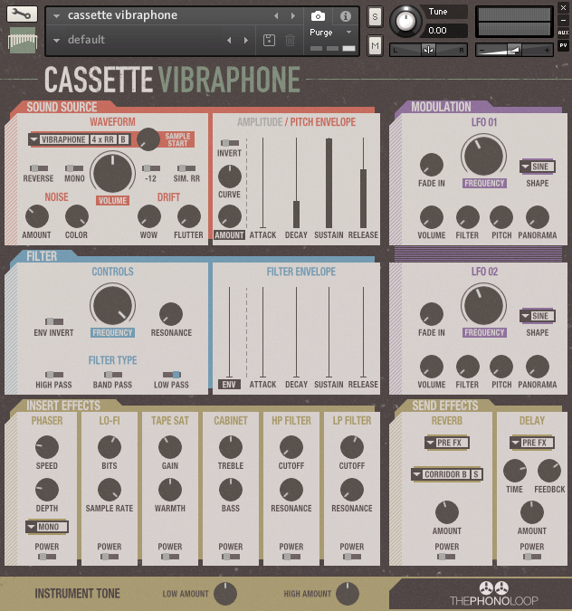Click the Tune value field 0.00

coord(444,31)
